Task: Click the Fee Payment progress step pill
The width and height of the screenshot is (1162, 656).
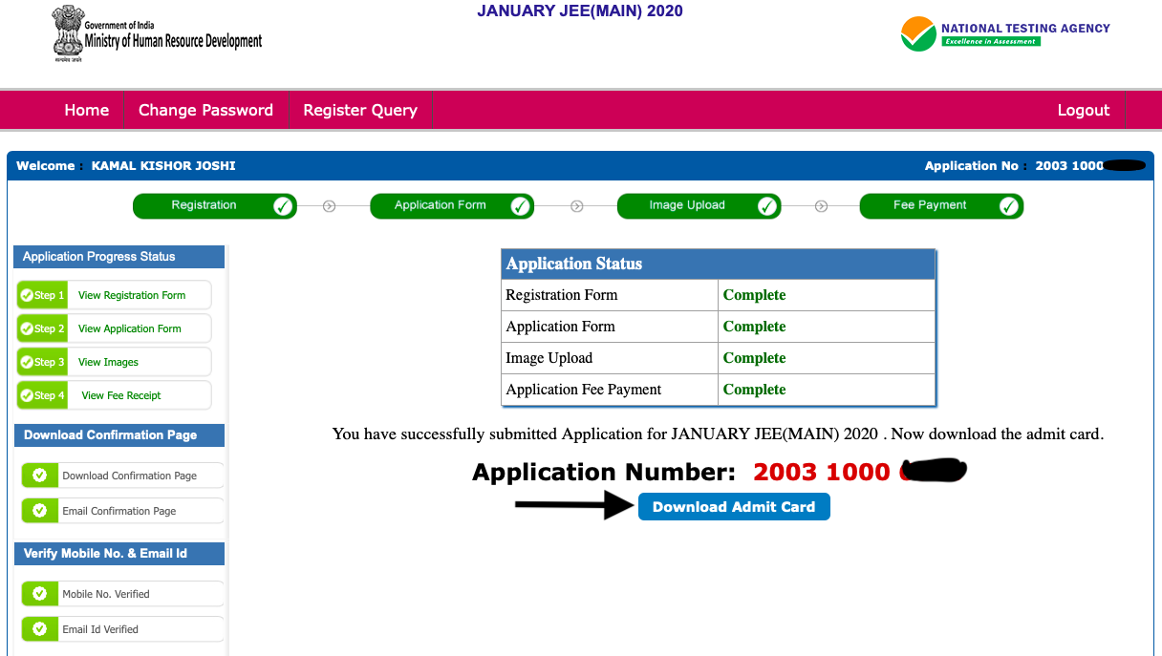Action: click(x=940, y=206)
